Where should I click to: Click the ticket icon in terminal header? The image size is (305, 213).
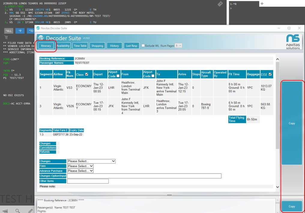click(220, 4)
